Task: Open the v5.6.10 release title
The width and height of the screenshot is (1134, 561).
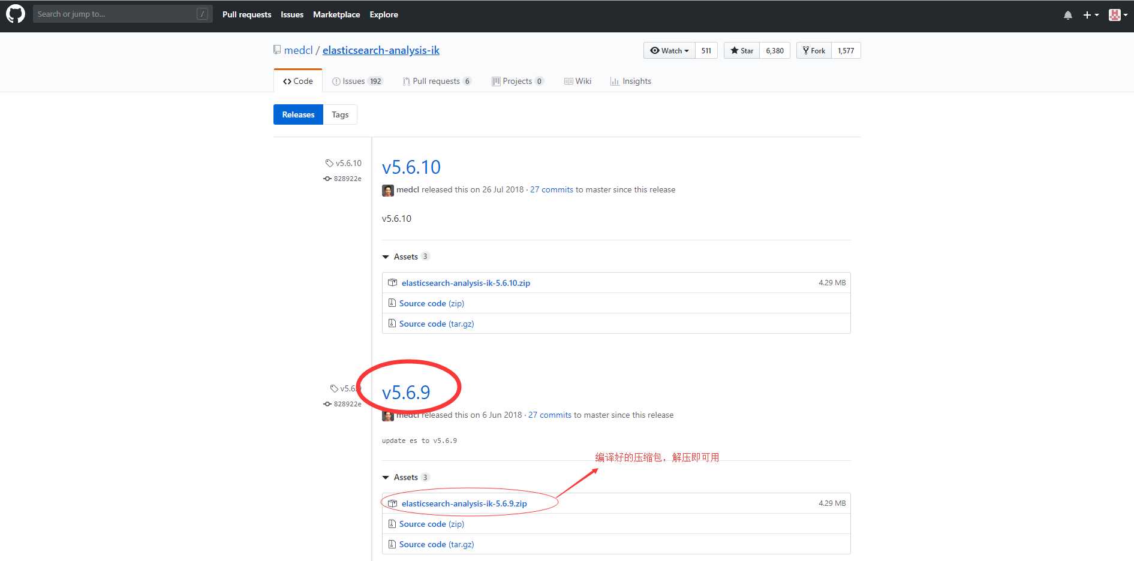Action: 411,167
